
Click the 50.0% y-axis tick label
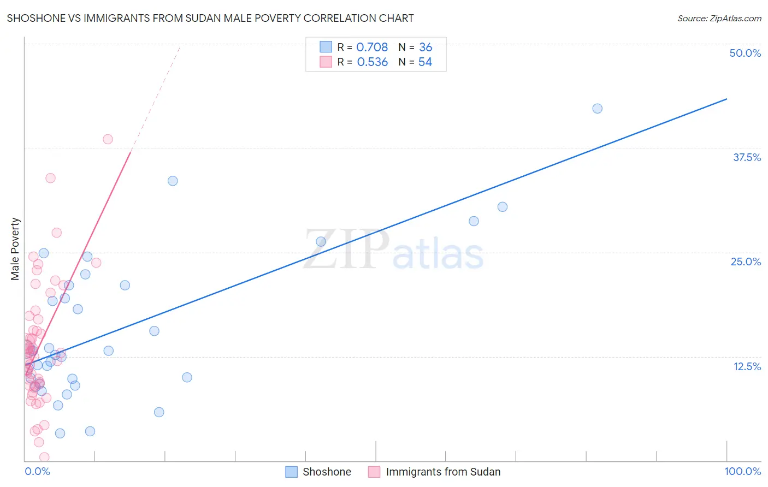745,53
